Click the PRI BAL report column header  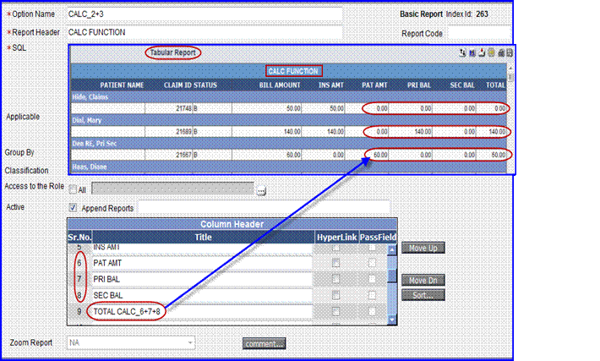(419, 85)
